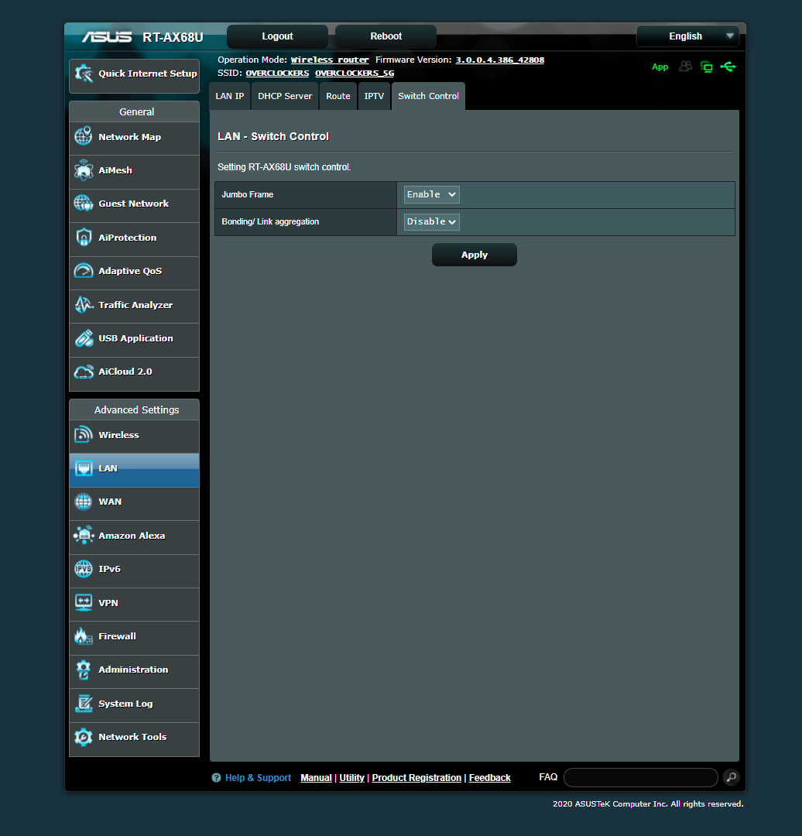Open the OVERCLOCKERS_5G SSID link
The image size is (802, 836).
tap(355, 73)
